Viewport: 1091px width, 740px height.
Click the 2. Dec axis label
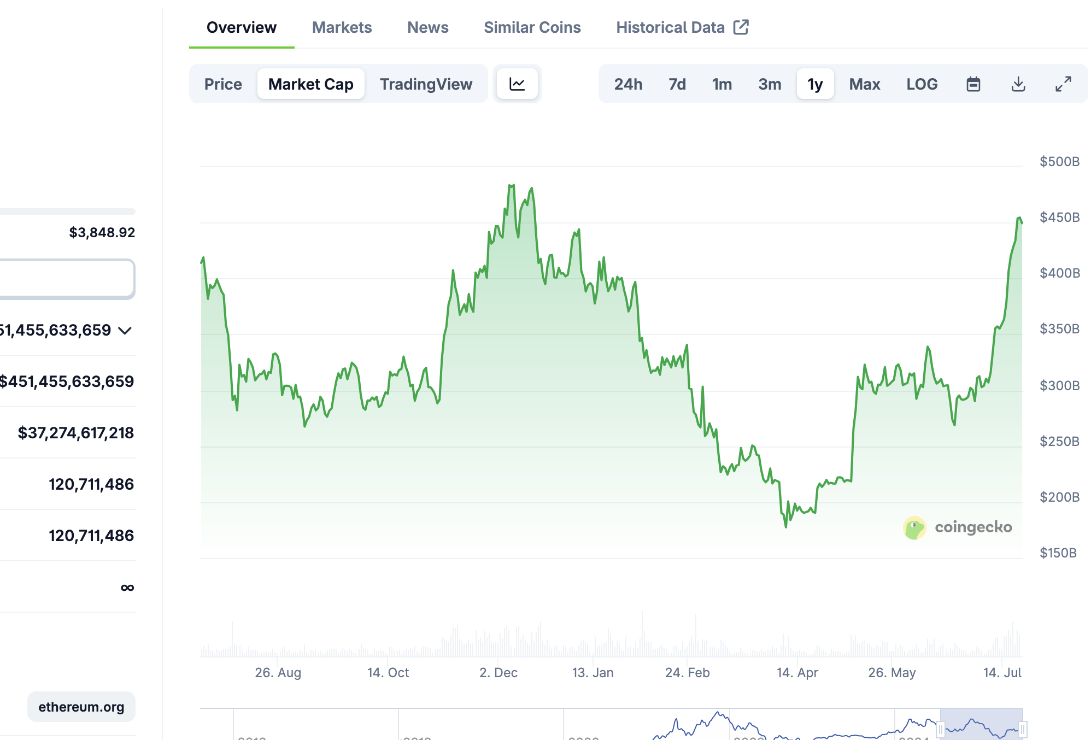click(498, 673)
